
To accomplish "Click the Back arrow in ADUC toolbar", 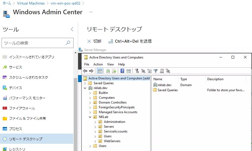I will click(85, 71).
